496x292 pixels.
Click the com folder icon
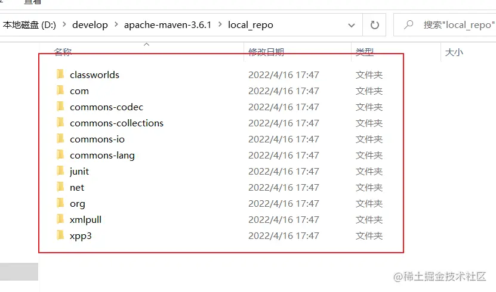click(x=60, y=91)
